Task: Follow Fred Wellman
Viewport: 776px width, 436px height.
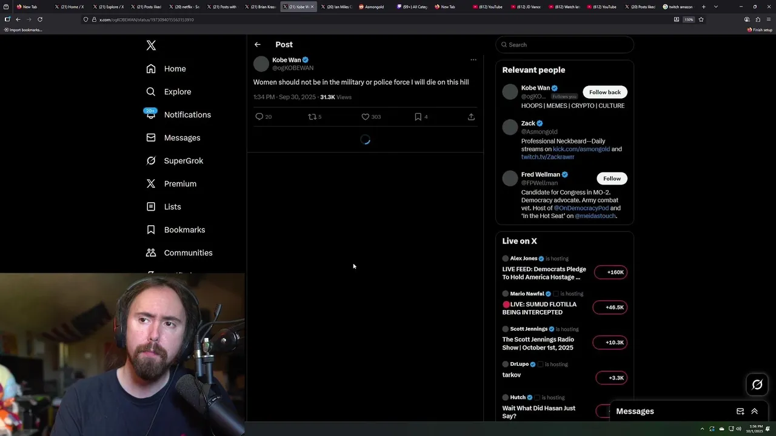Action: click(612, 179)
